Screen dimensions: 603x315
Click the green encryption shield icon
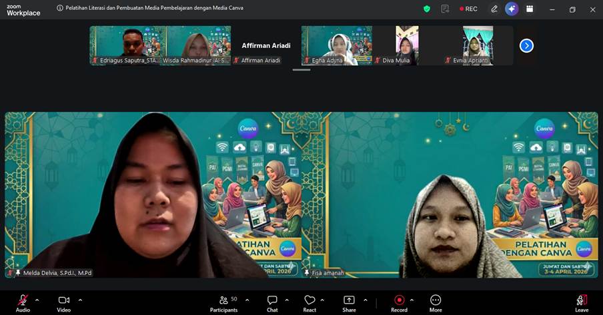coord(427,9)
